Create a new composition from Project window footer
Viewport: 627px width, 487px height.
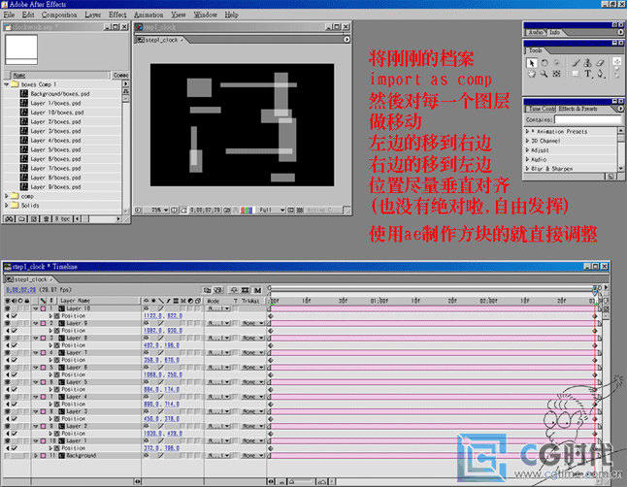point(34,219)
